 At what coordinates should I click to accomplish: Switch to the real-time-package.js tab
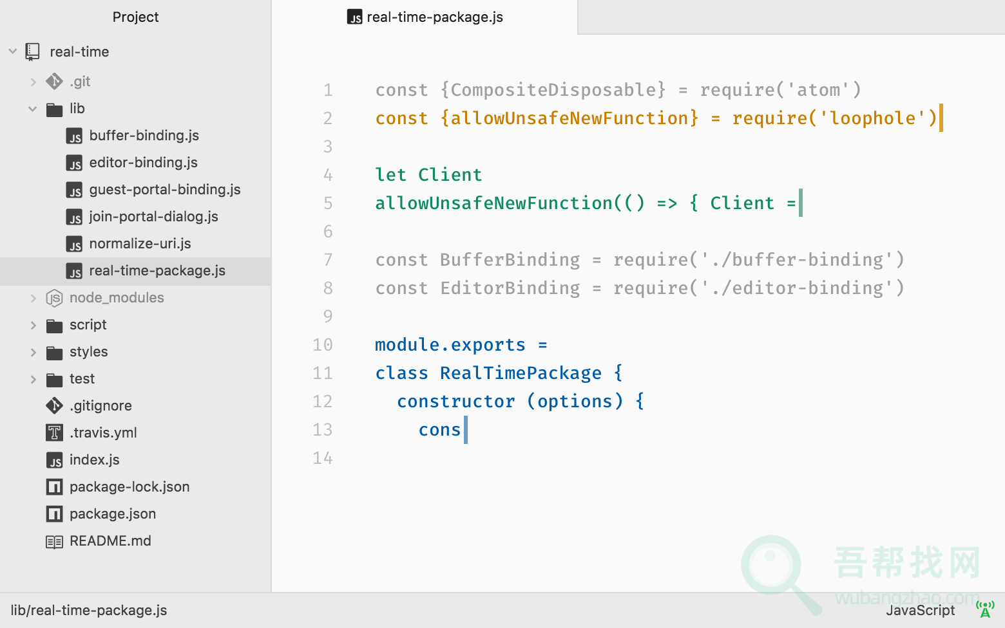[425, 17]
